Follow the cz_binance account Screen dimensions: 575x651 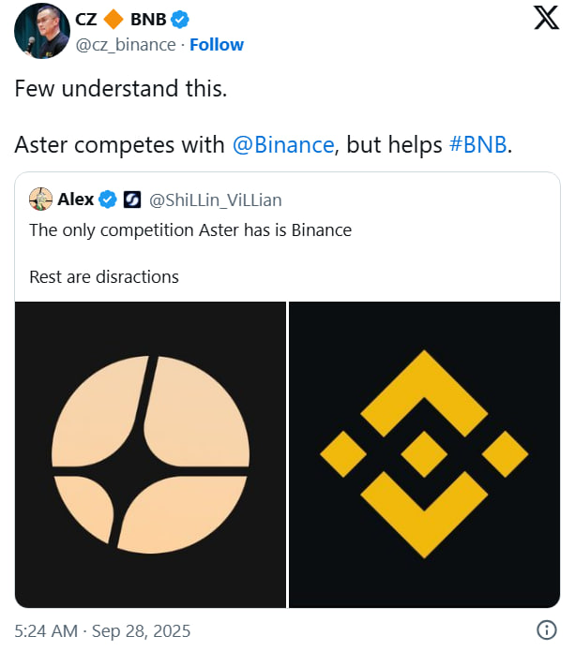click(217, 44)
